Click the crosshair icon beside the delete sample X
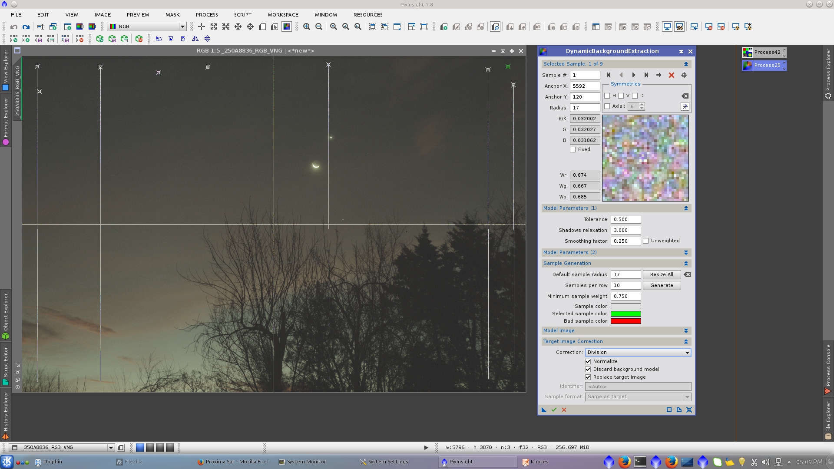The width and height of the screenshot is (834, 469). pos(684,75)
